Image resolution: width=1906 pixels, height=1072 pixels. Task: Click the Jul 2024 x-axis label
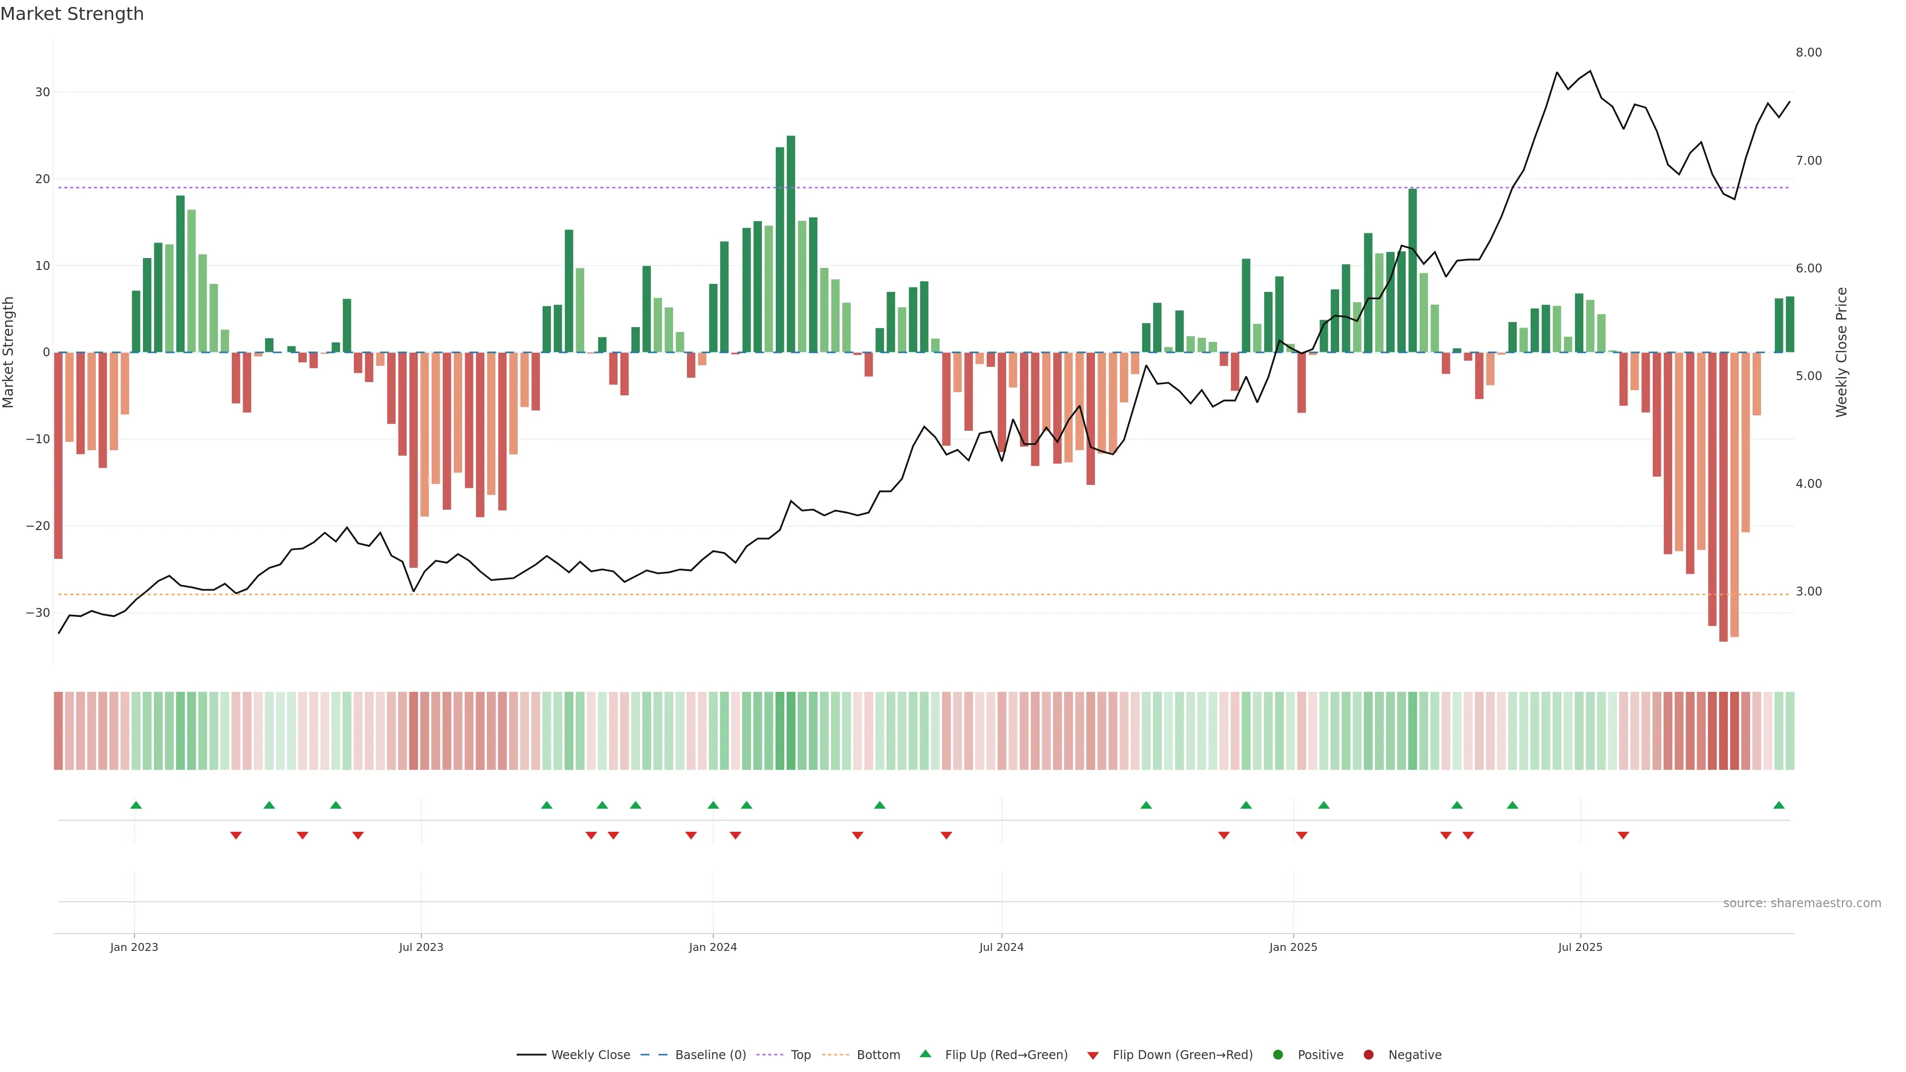1001,947
